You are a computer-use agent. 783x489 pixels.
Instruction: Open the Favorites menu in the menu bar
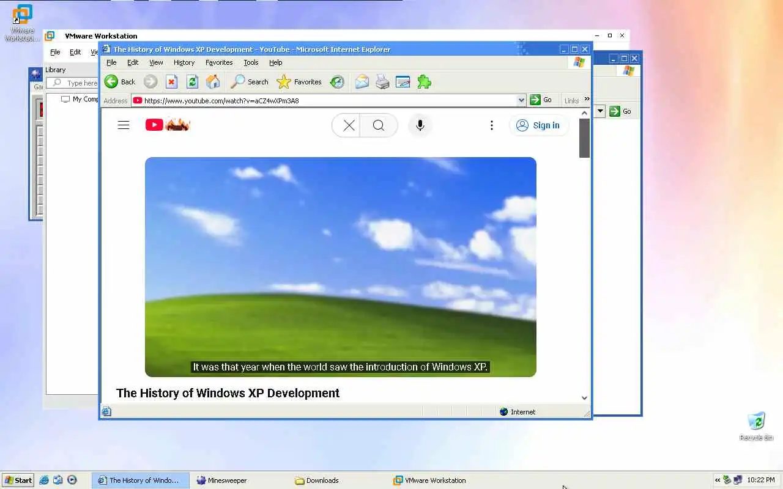coord(219,62)
